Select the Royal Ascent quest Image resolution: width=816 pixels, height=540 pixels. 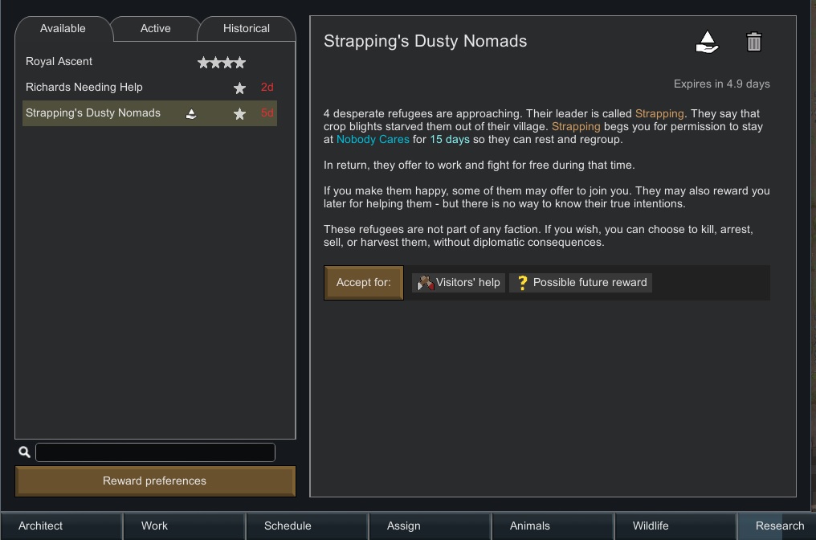[59, 62]
